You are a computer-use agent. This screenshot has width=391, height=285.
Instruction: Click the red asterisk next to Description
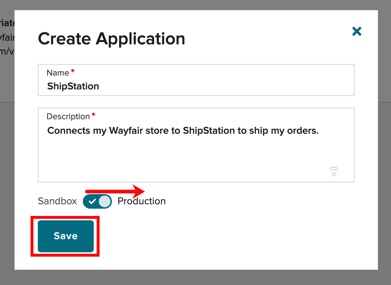click(x=93, y=115)
